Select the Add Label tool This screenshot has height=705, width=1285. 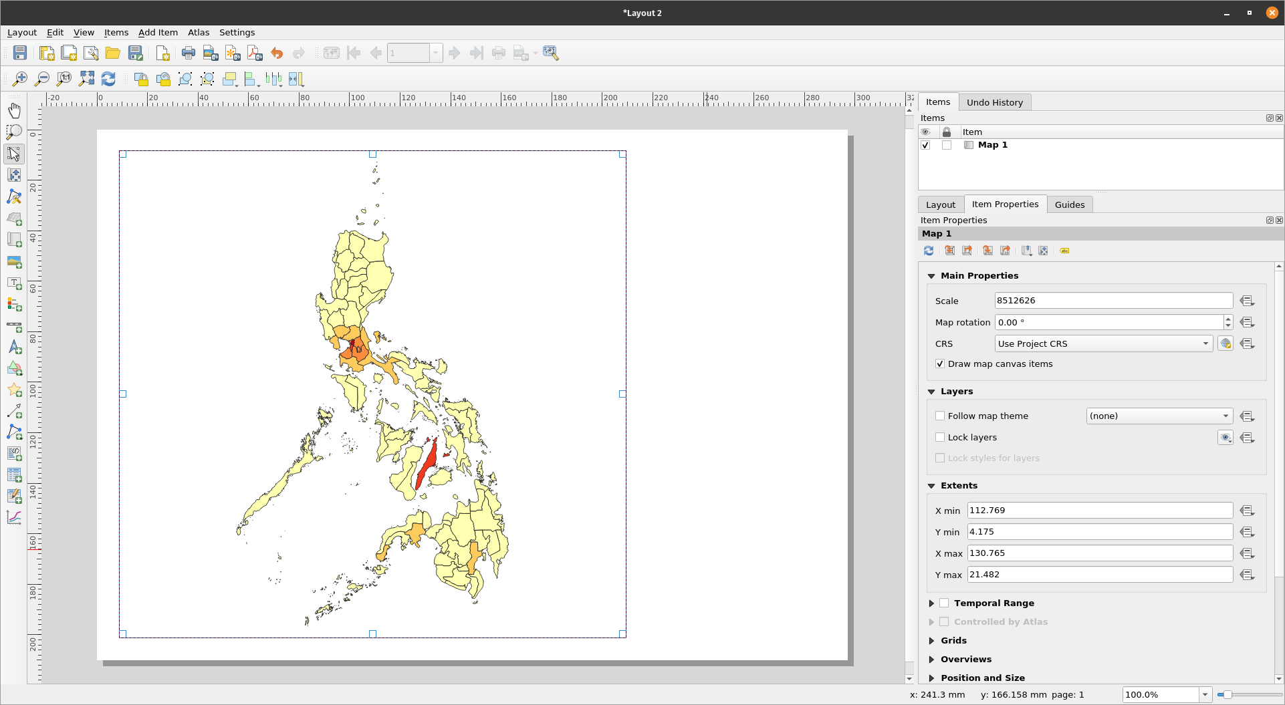(14, 283)
